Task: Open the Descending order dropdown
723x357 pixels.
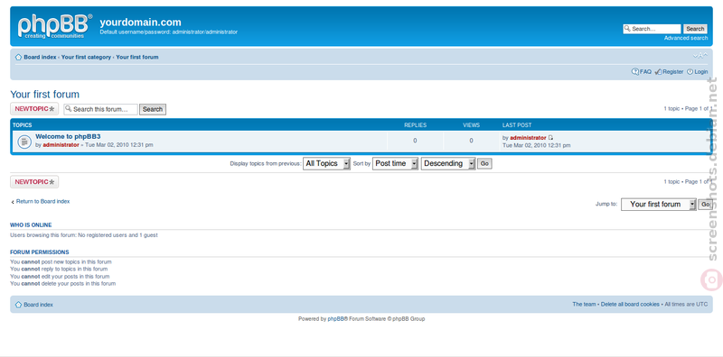Action: click(448, 163)
